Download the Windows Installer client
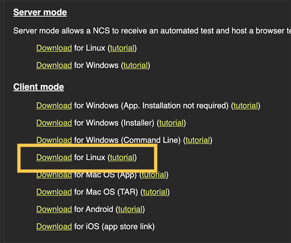The width and height of the screenshot is (291, 243). point(54,123)
